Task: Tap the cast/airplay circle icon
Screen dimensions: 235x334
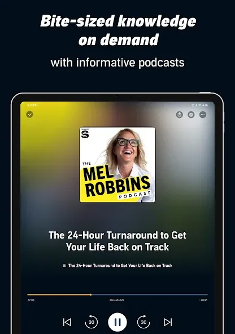Action: tap(191, 115)
